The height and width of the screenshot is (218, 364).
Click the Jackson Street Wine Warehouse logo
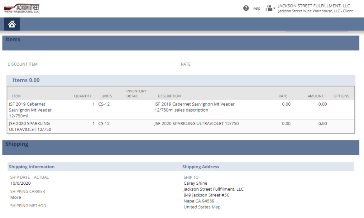click(x=22, y=9)
